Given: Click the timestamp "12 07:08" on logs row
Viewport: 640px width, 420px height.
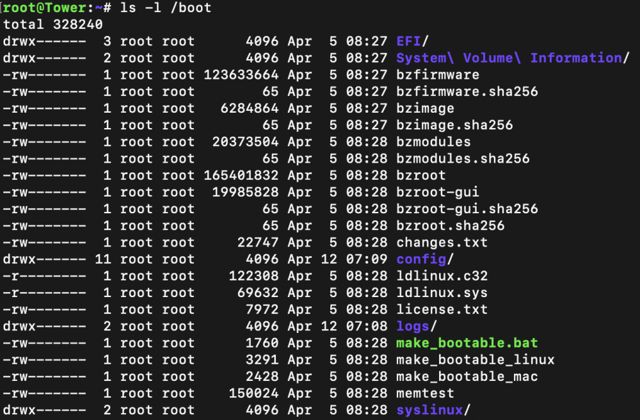Looking at the screenshot, I should click(x=354, y=326).
